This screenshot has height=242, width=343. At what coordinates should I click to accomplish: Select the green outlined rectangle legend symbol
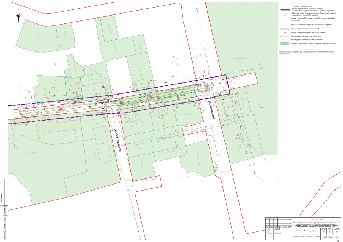pyautogui.click(x=285, y=25)
